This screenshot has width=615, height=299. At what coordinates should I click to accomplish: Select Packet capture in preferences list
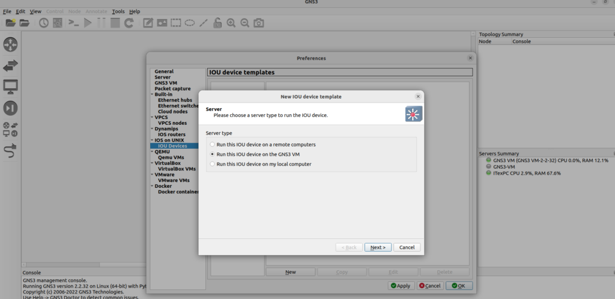tap(172, 89)
